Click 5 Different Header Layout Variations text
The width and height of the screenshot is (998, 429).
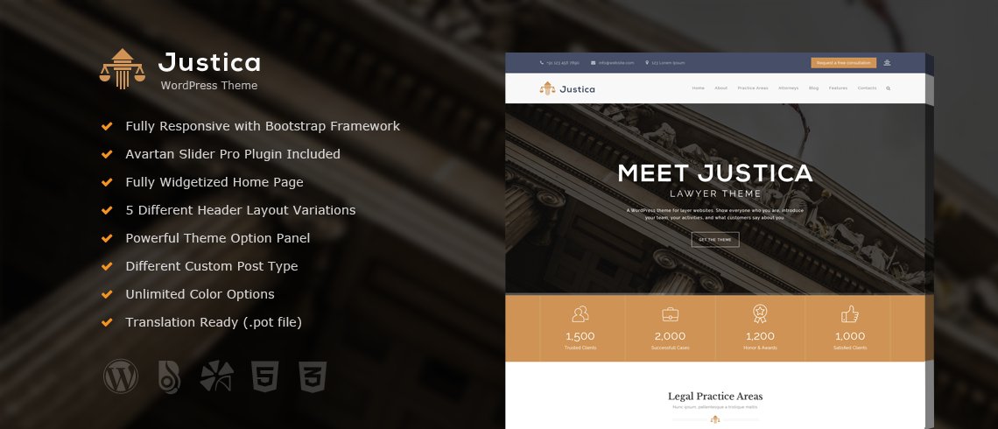pyautogui.click(x=240, y=210)
